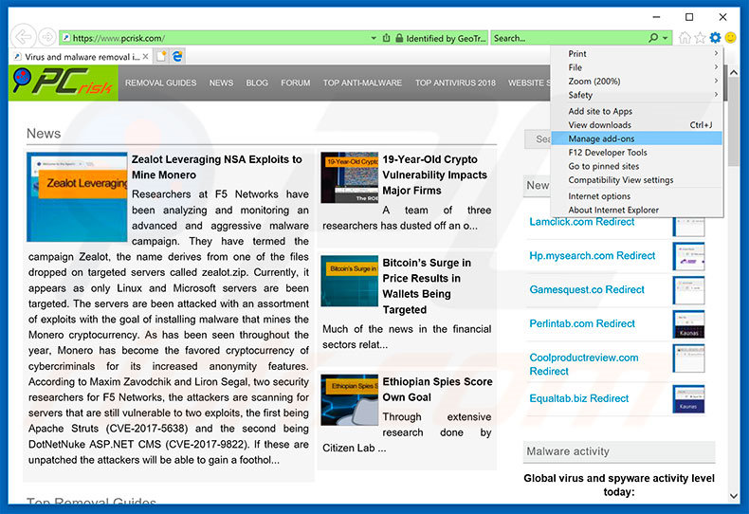Click the smiley feedback icon
Image resolution: width=749 pixels, height=514 pixels.
(x=730, y=37)
